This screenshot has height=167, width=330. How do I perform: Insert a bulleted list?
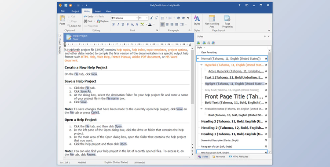(x=162, y=18)
